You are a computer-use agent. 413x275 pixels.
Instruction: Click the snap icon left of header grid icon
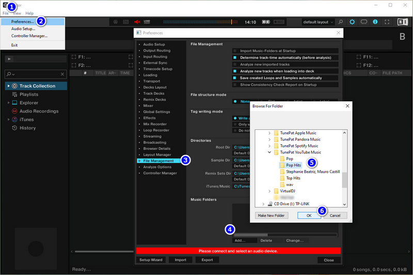coord(116,22)
